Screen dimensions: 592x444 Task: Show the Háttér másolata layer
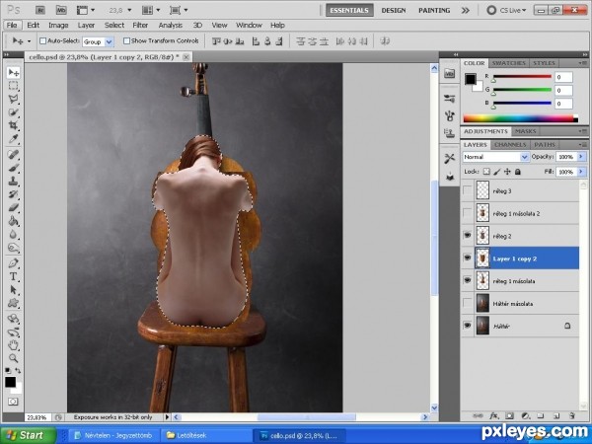point(468,303)
